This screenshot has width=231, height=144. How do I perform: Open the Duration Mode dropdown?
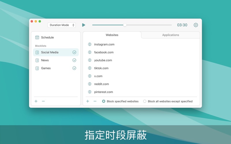62,25
